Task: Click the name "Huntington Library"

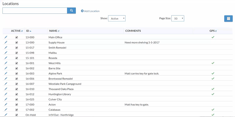Action: coord(60,94)
